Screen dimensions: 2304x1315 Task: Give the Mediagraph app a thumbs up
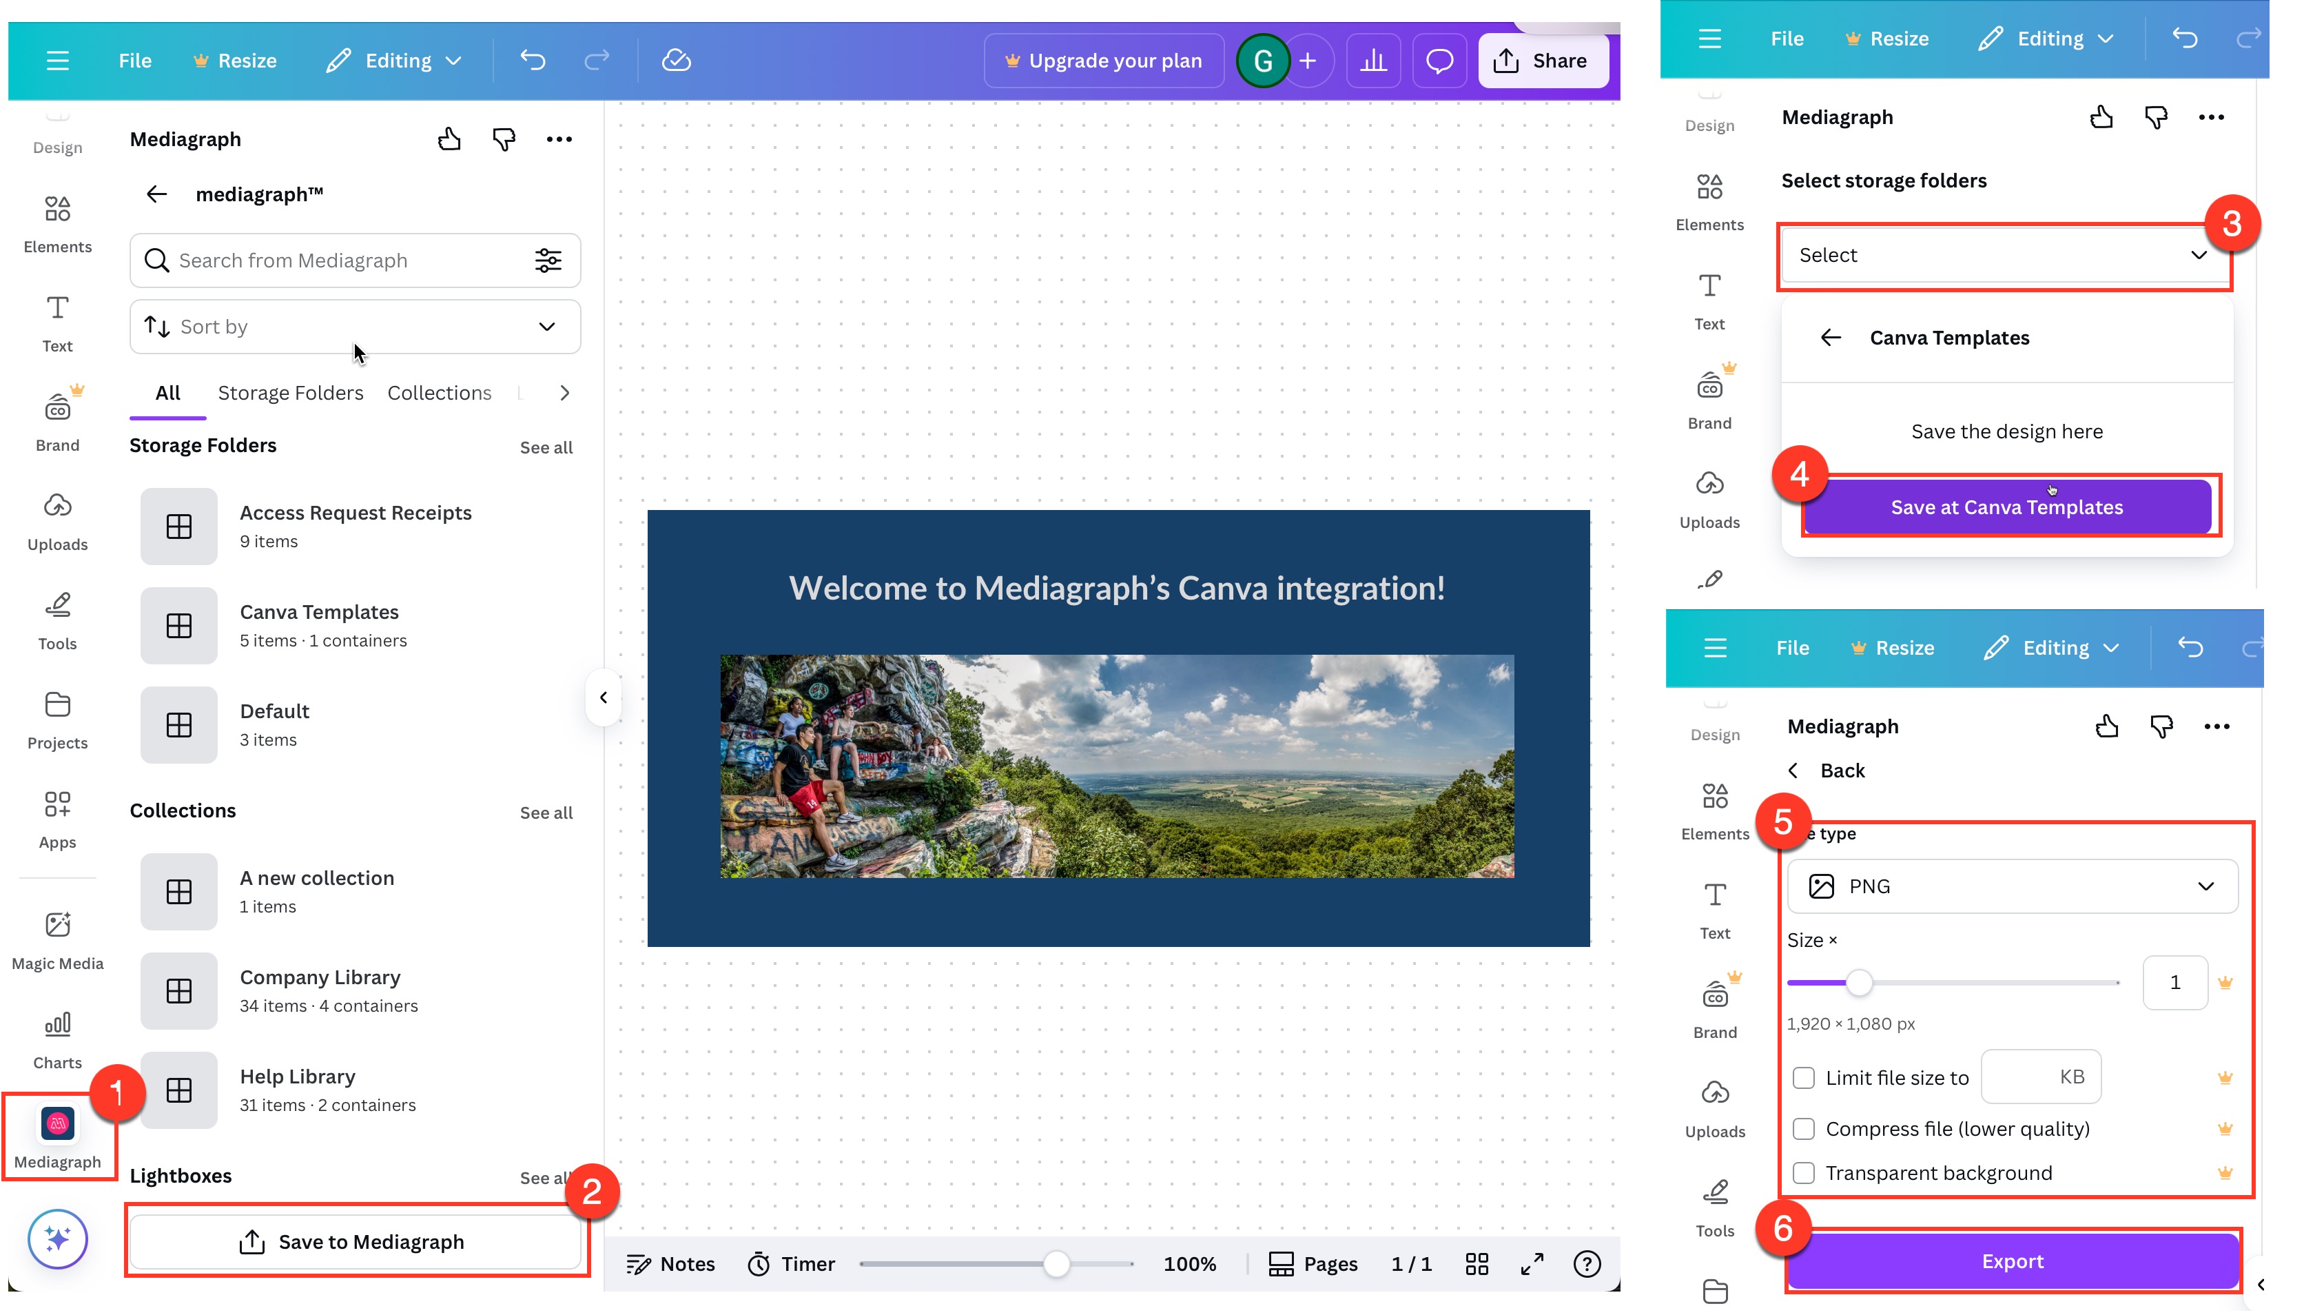coord(450,138)
